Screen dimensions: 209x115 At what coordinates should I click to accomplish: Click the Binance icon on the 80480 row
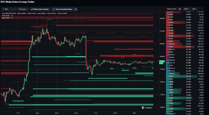click(x=168, y=41)
